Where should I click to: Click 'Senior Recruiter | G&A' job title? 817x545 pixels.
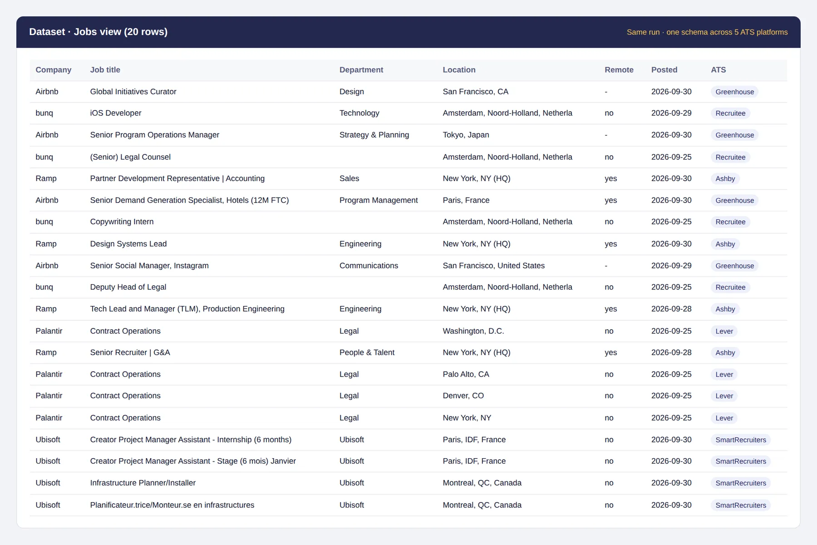point(130,352)
